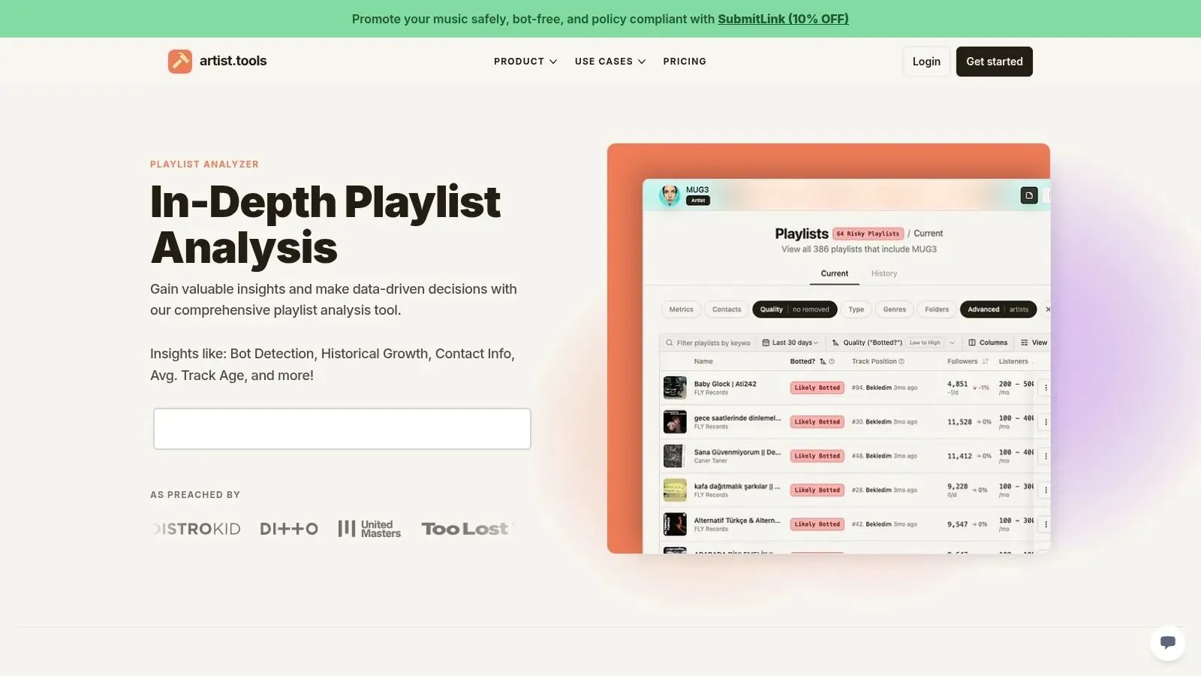The width and height of the screenshot is (1201, 676).
Task: Select the Genres filter pill
Action: coord(895,309)
